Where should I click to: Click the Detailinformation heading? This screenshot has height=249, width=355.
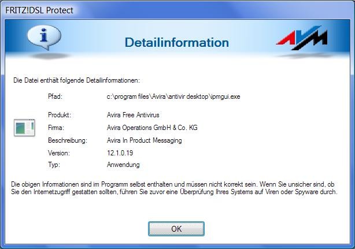pyautogui.click(x=176, y=42)
